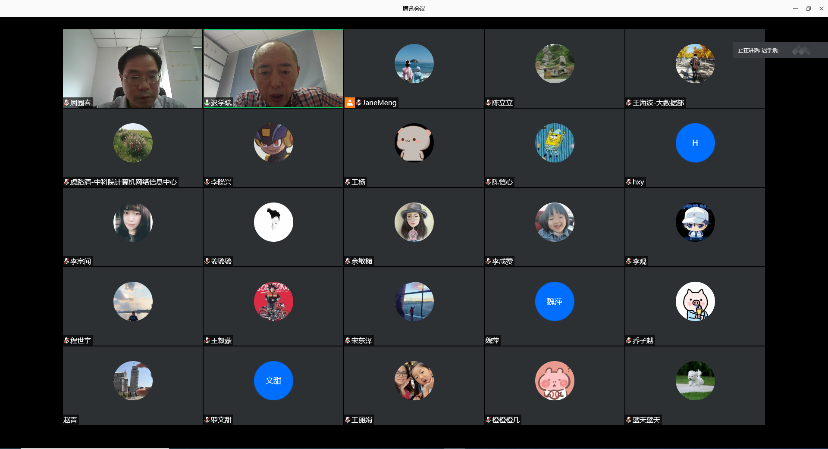Click the blue H avatar of hxy
828x449 pixels.
[x=695, y=143]
